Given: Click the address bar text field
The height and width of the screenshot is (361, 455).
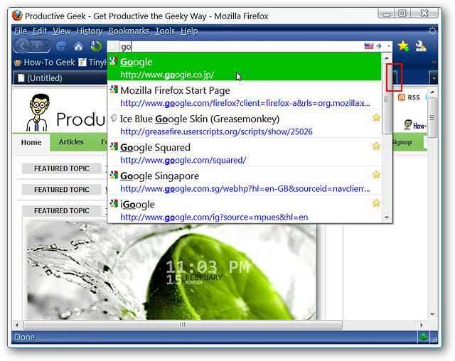Looking at the screenshot, I should coord(241,46).
